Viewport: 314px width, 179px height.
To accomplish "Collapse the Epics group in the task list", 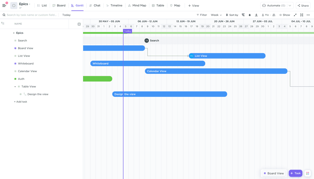I will tap(13, 33).
